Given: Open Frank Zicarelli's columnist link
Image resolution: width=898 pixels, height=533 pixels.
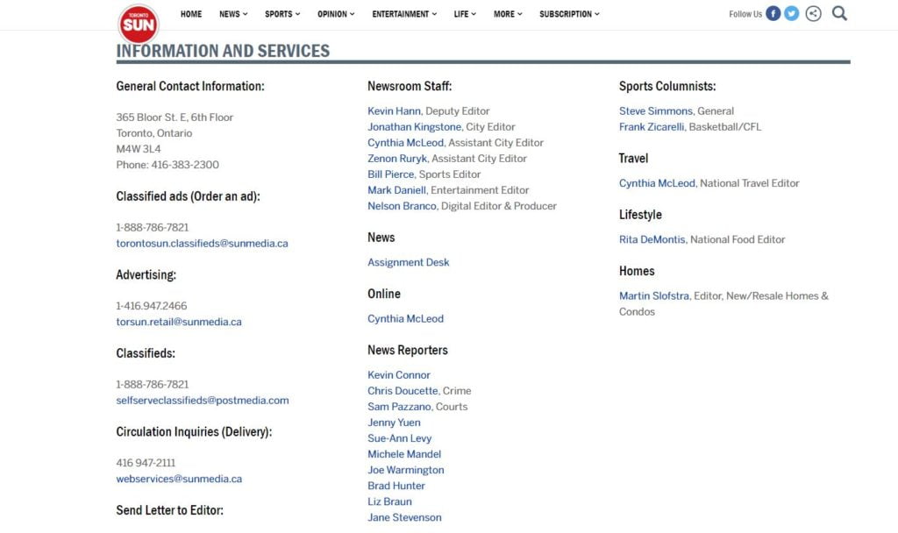Looking at the screenshot, I should (x=652, y=127).
